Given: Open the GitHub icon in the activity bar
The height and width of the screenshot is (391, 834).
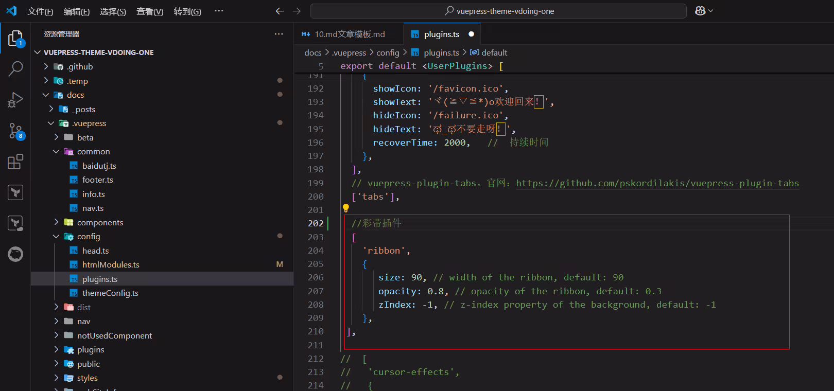Looking at the screenshot, I should (x=15, y=254).
